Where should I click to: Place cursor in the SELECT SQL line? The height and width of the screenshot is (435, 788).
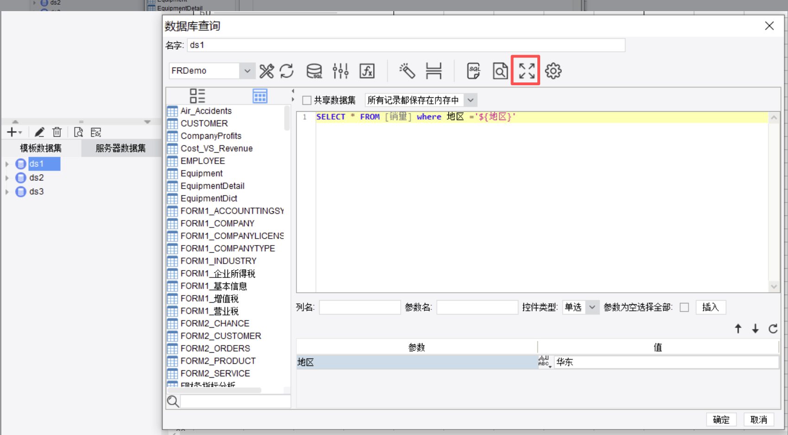(x=542, y=117)
